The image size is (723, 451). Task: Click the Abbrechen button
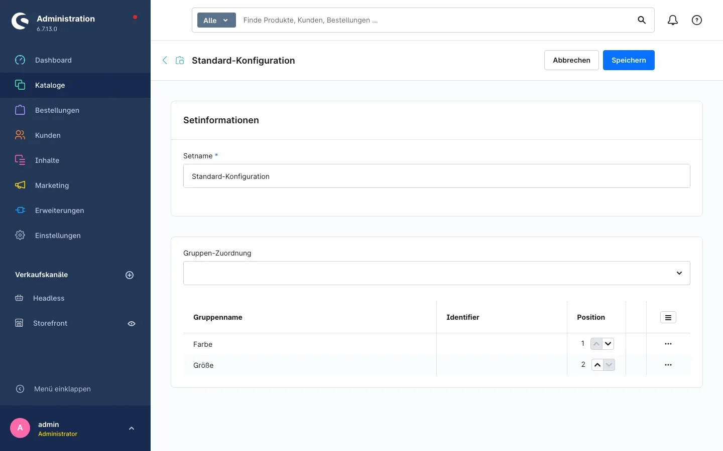click(571, 60)
